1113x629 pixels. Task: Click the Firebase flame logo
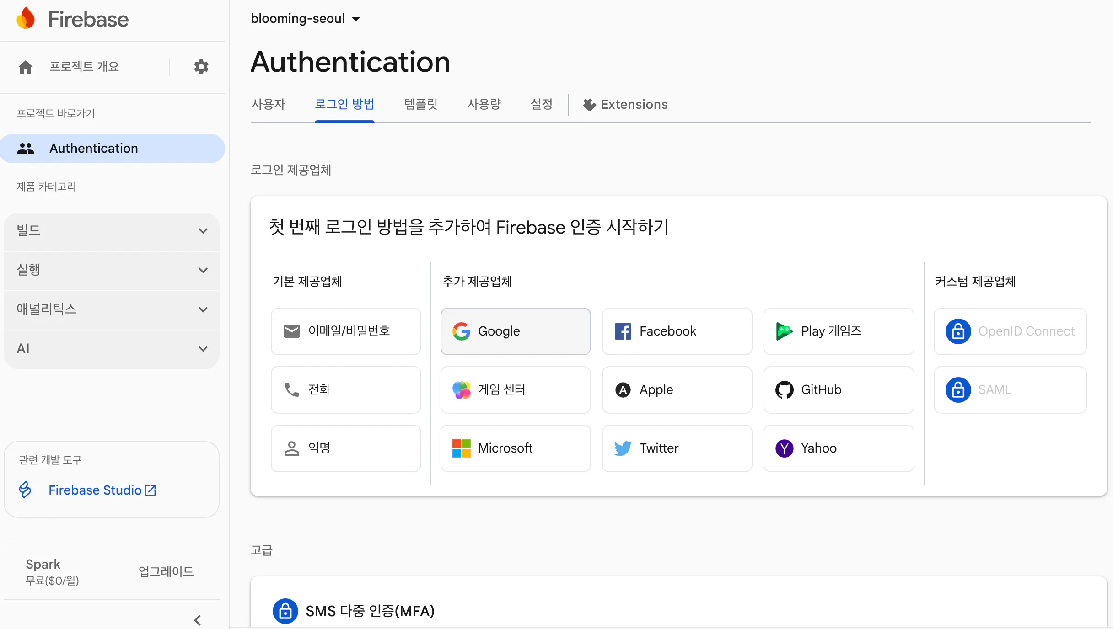pyautogui.click(x=26, y=19)
